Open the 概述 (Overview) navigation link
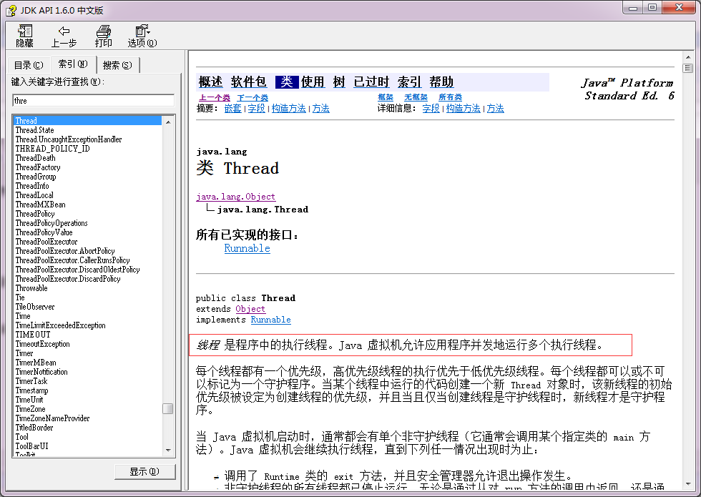701x497 pixels. click(x=210, y=82)
